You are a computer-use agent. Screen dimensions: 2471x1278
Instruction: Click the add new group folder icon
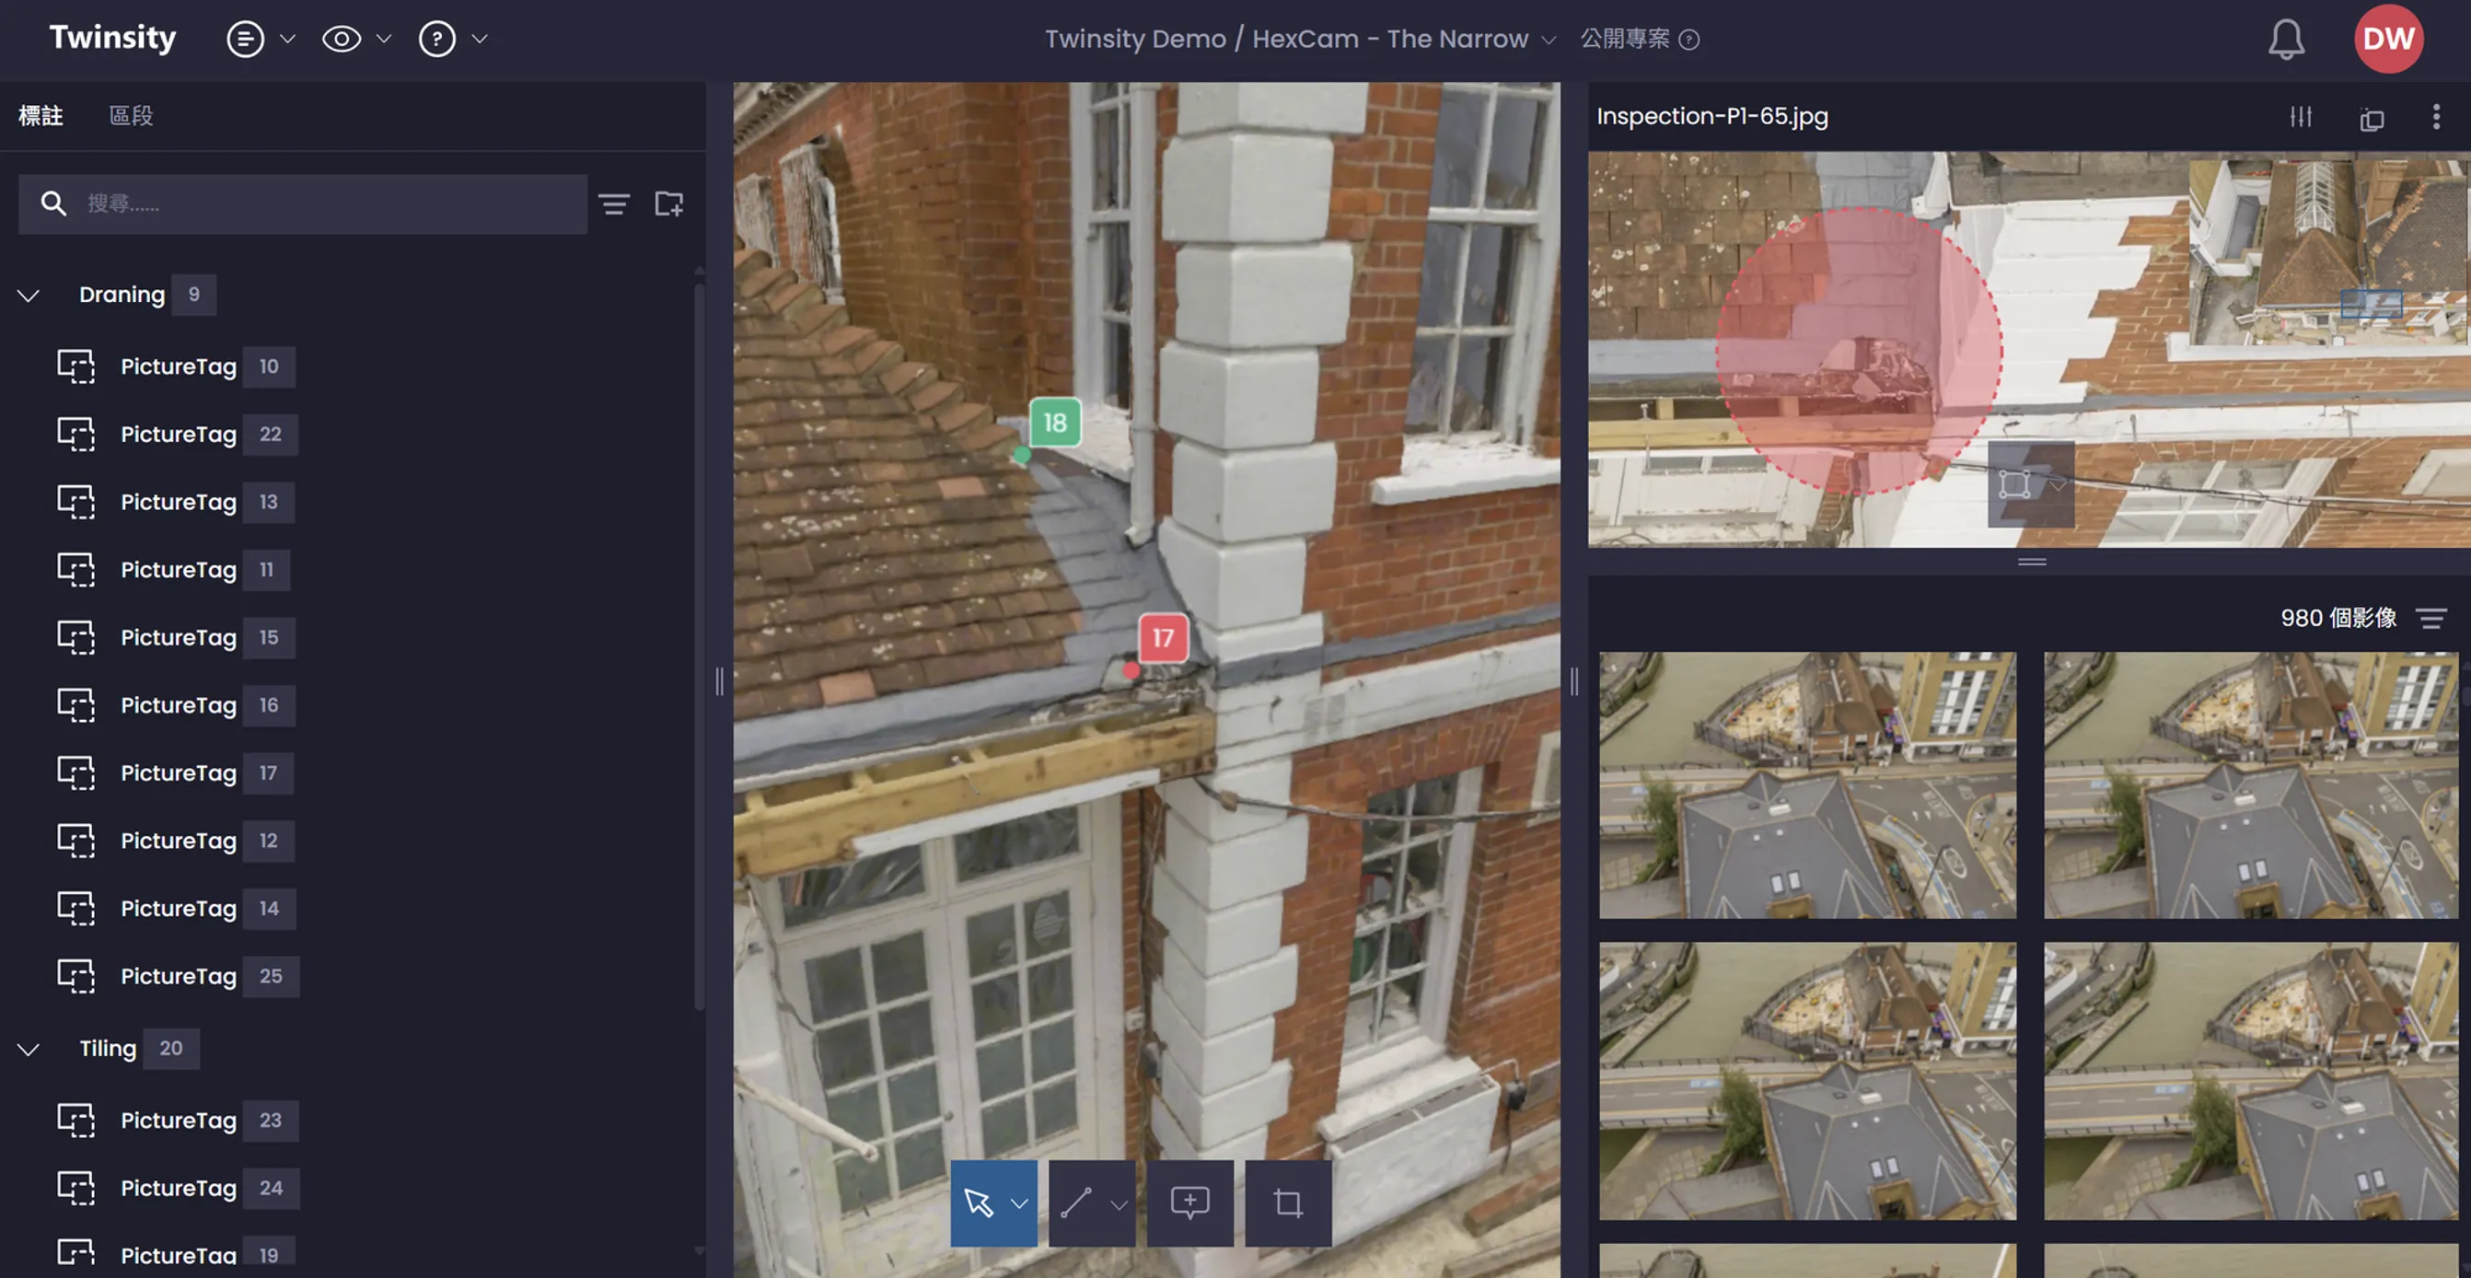(668, 203)
